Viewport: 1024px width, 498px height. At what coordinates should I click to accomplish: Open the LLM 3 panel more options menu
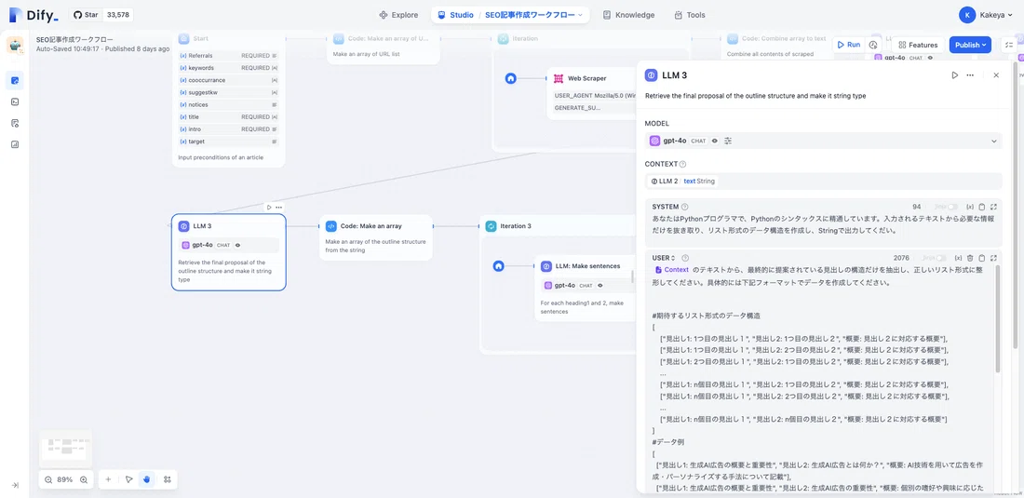(x=970, y=75)
